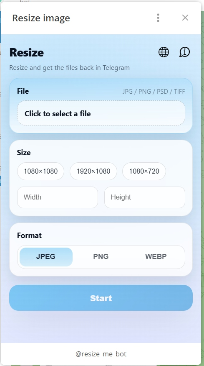204x366 pixels.
Task: Click the 'File' section label
Action: [x=23, y=91]
